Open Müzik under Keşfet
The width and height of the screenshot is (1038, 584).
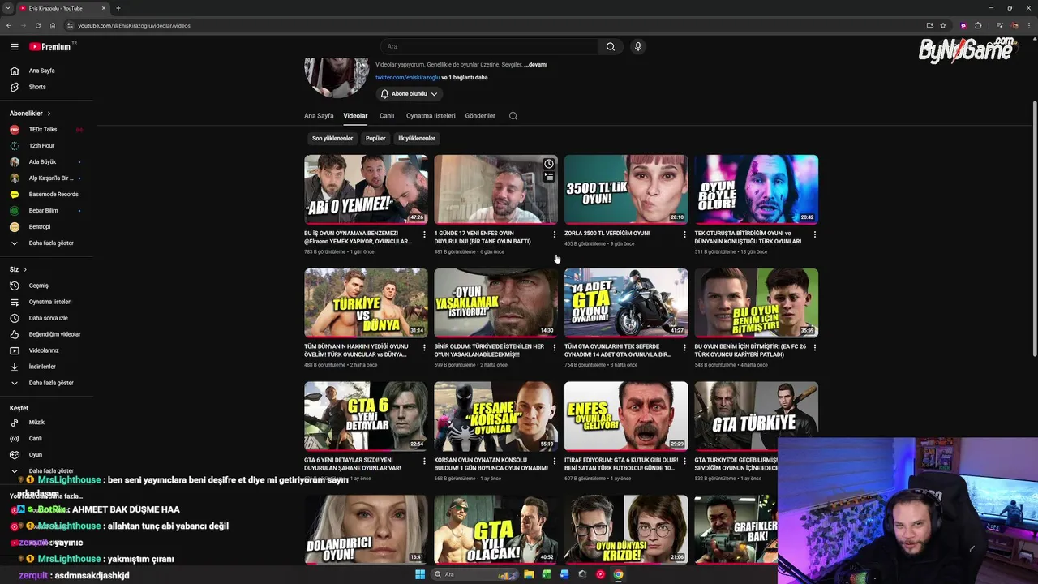click(46, 422)
